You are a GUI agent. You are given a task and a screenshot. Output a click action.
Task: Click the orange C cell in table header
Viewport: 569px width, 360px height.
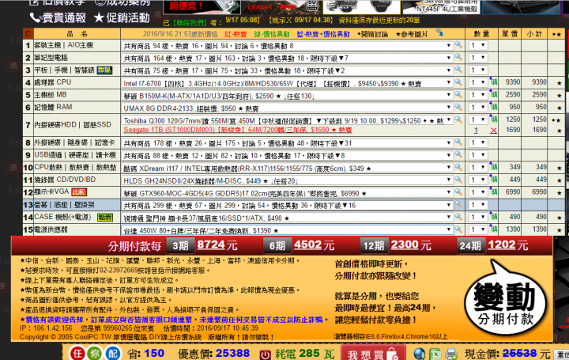28,34
